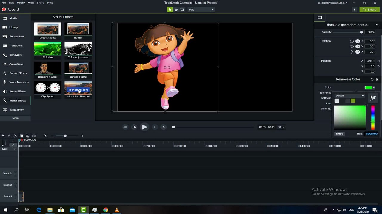Open the File menu
This screenshot has width=382, height=214.
click(x=4, y=3)
